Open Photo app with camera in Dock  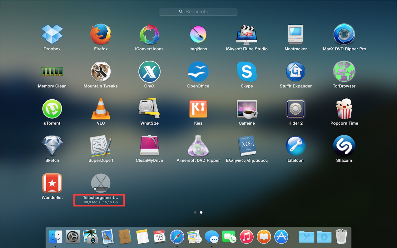click(x=90, y=237)
